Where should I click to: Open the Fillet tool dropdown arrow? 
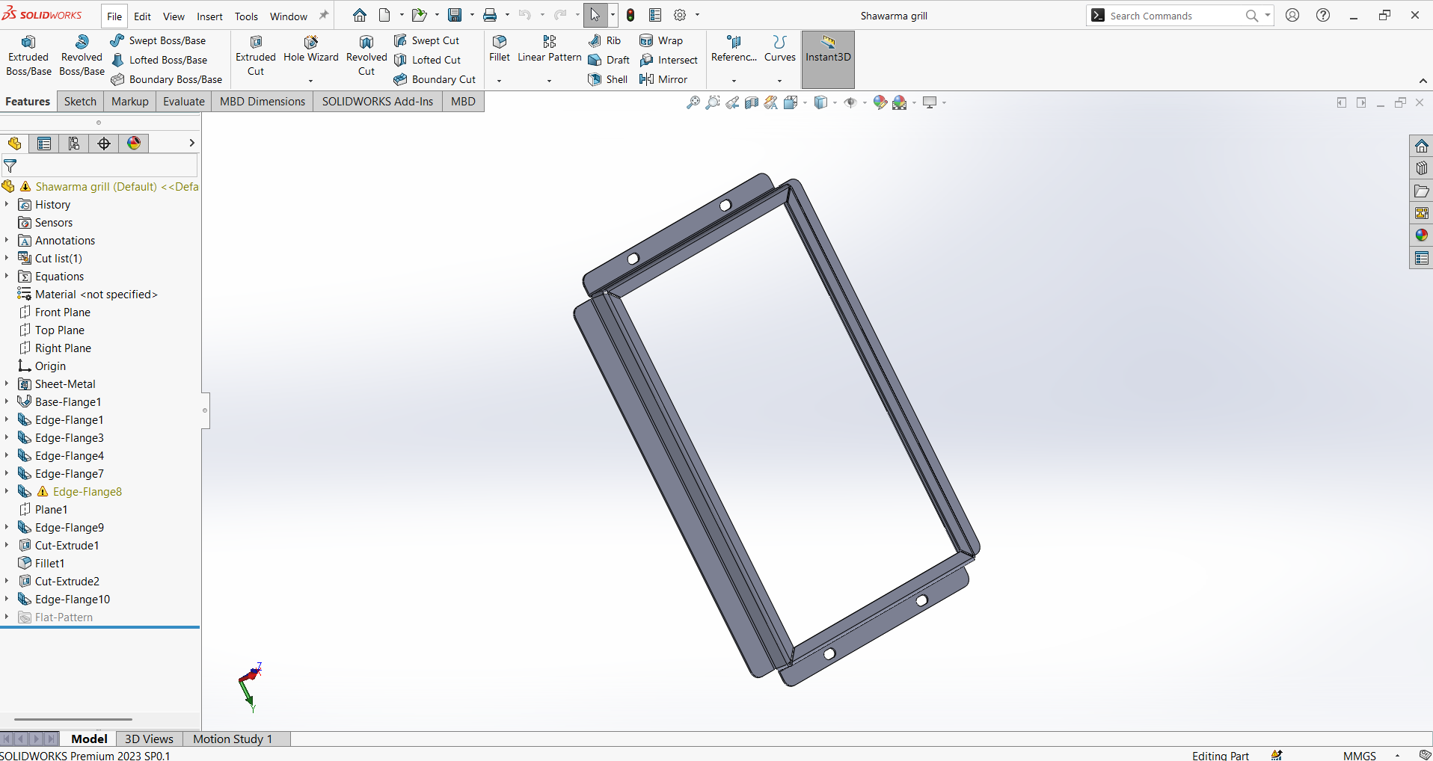pos(499,81)
